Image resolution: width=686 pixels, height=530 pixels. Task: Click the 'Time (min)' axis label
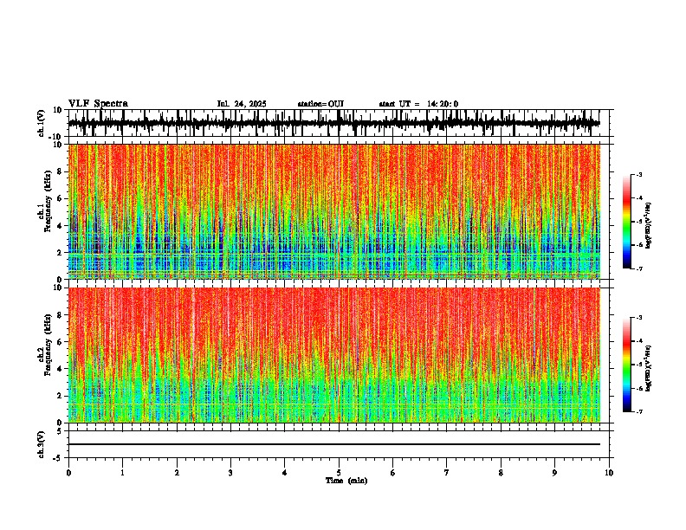click(x=346, y=481)
